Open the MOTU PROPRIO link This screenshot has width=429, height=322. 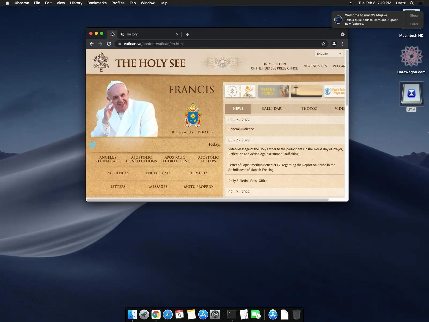click(x=198, y=187)
